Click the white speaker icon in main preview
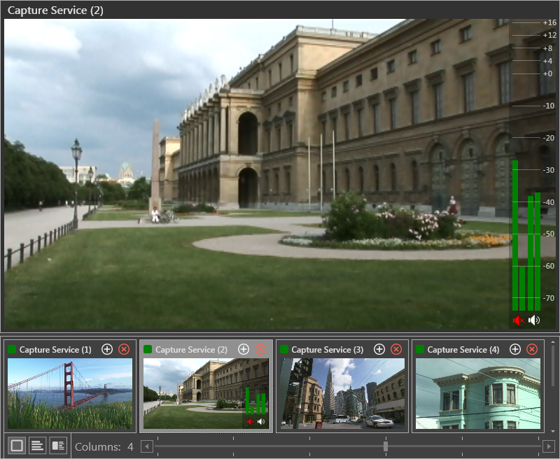This screenshot has width=560, height=459. pyautogui.click(x=534, y=320)
